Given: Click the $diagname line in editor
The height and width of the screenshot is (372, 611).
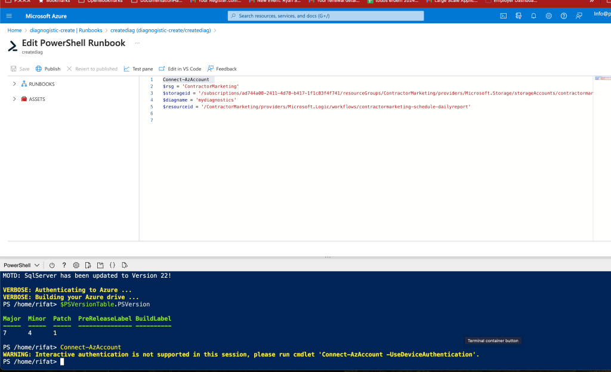Looking at the screenshot, I should pyautogui.click(x=199, y=100).
